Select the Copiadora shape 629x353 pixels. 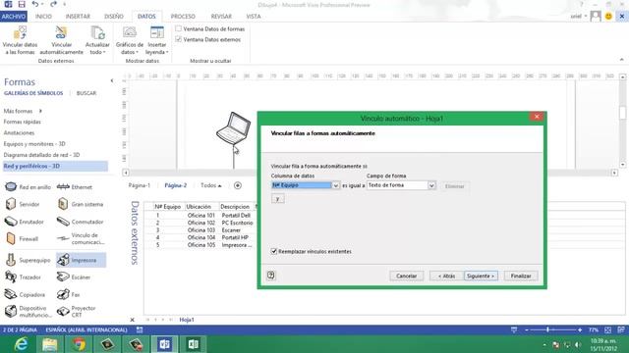pos(25,294)
